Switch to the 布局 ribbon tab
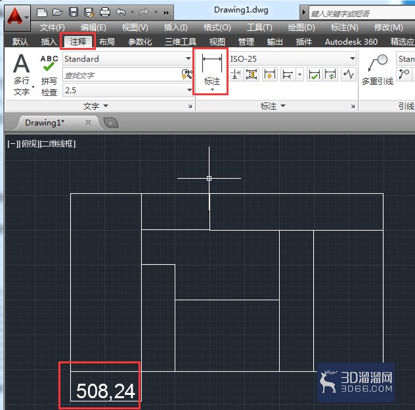This screenshot has width=415, height=410. pyautogui.click(x=106, y=41)
